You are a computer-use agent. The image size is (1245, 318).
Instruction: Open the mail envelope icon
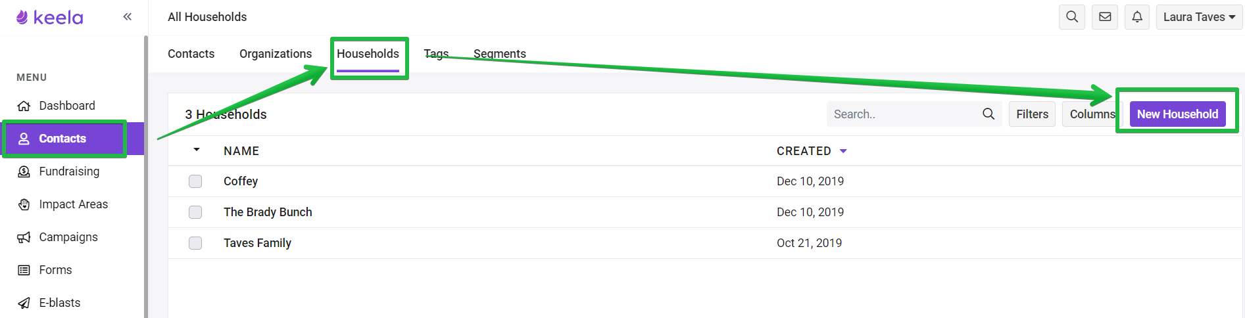pyautogui.click(x=1105, y=17)
